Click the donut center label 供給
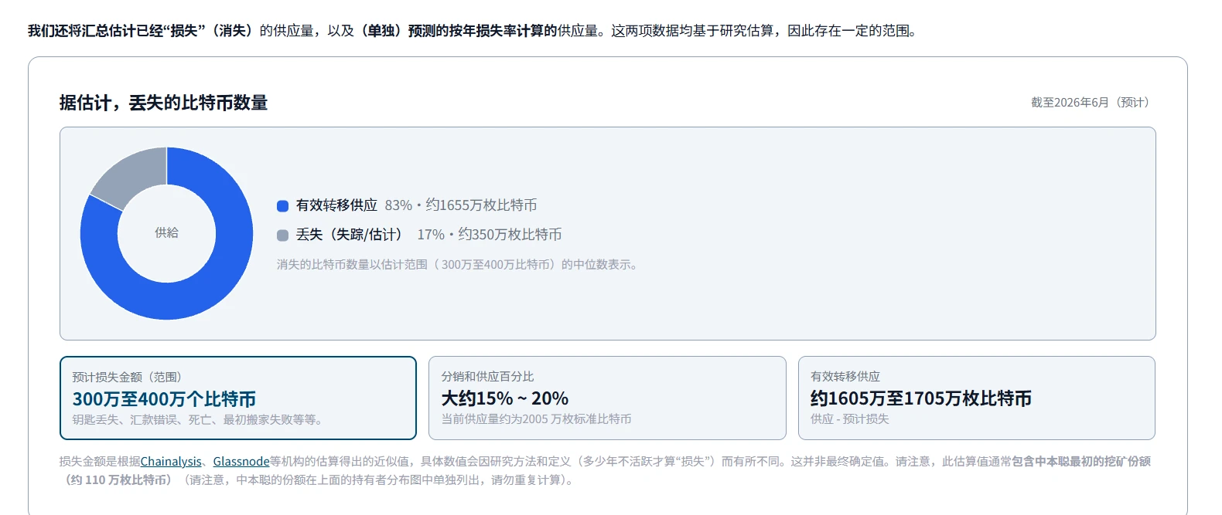Screen dimensions: 1222x515 166,232
